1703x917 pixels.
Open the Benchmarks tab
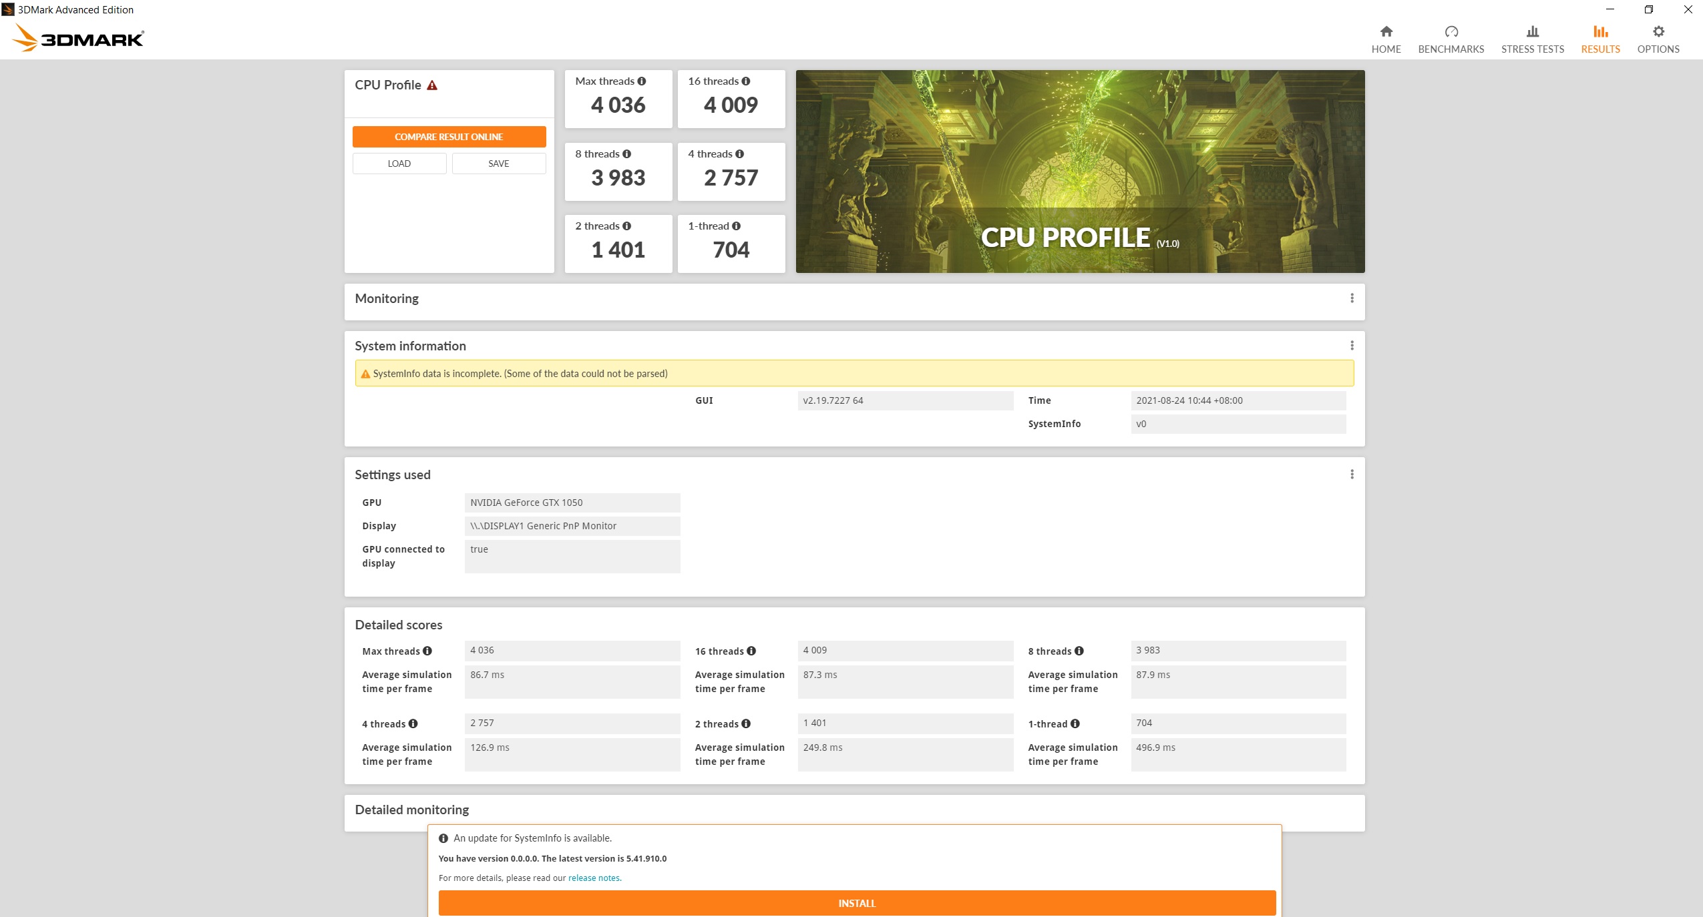coord(1451,39)
